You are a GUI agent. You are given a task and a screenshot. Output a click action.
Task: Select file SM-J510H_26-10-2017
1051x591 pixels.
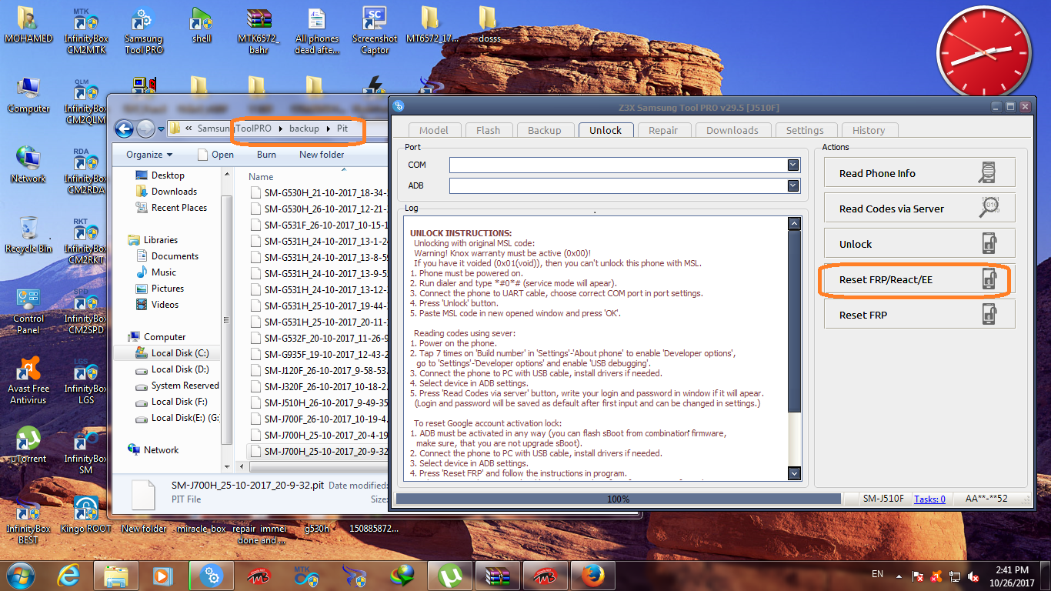[319, 402]
